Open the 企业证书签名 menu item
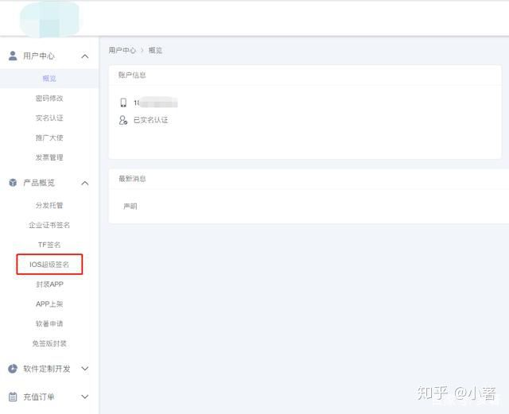509x414 pixels. point(49,225)
